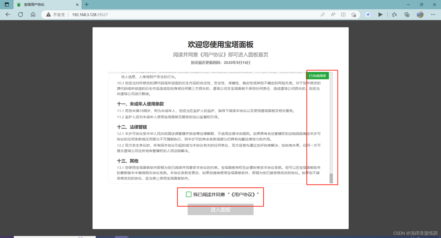Click the browser Home icon
Screen dimensions: 441x238
click(x=33, y=14)
